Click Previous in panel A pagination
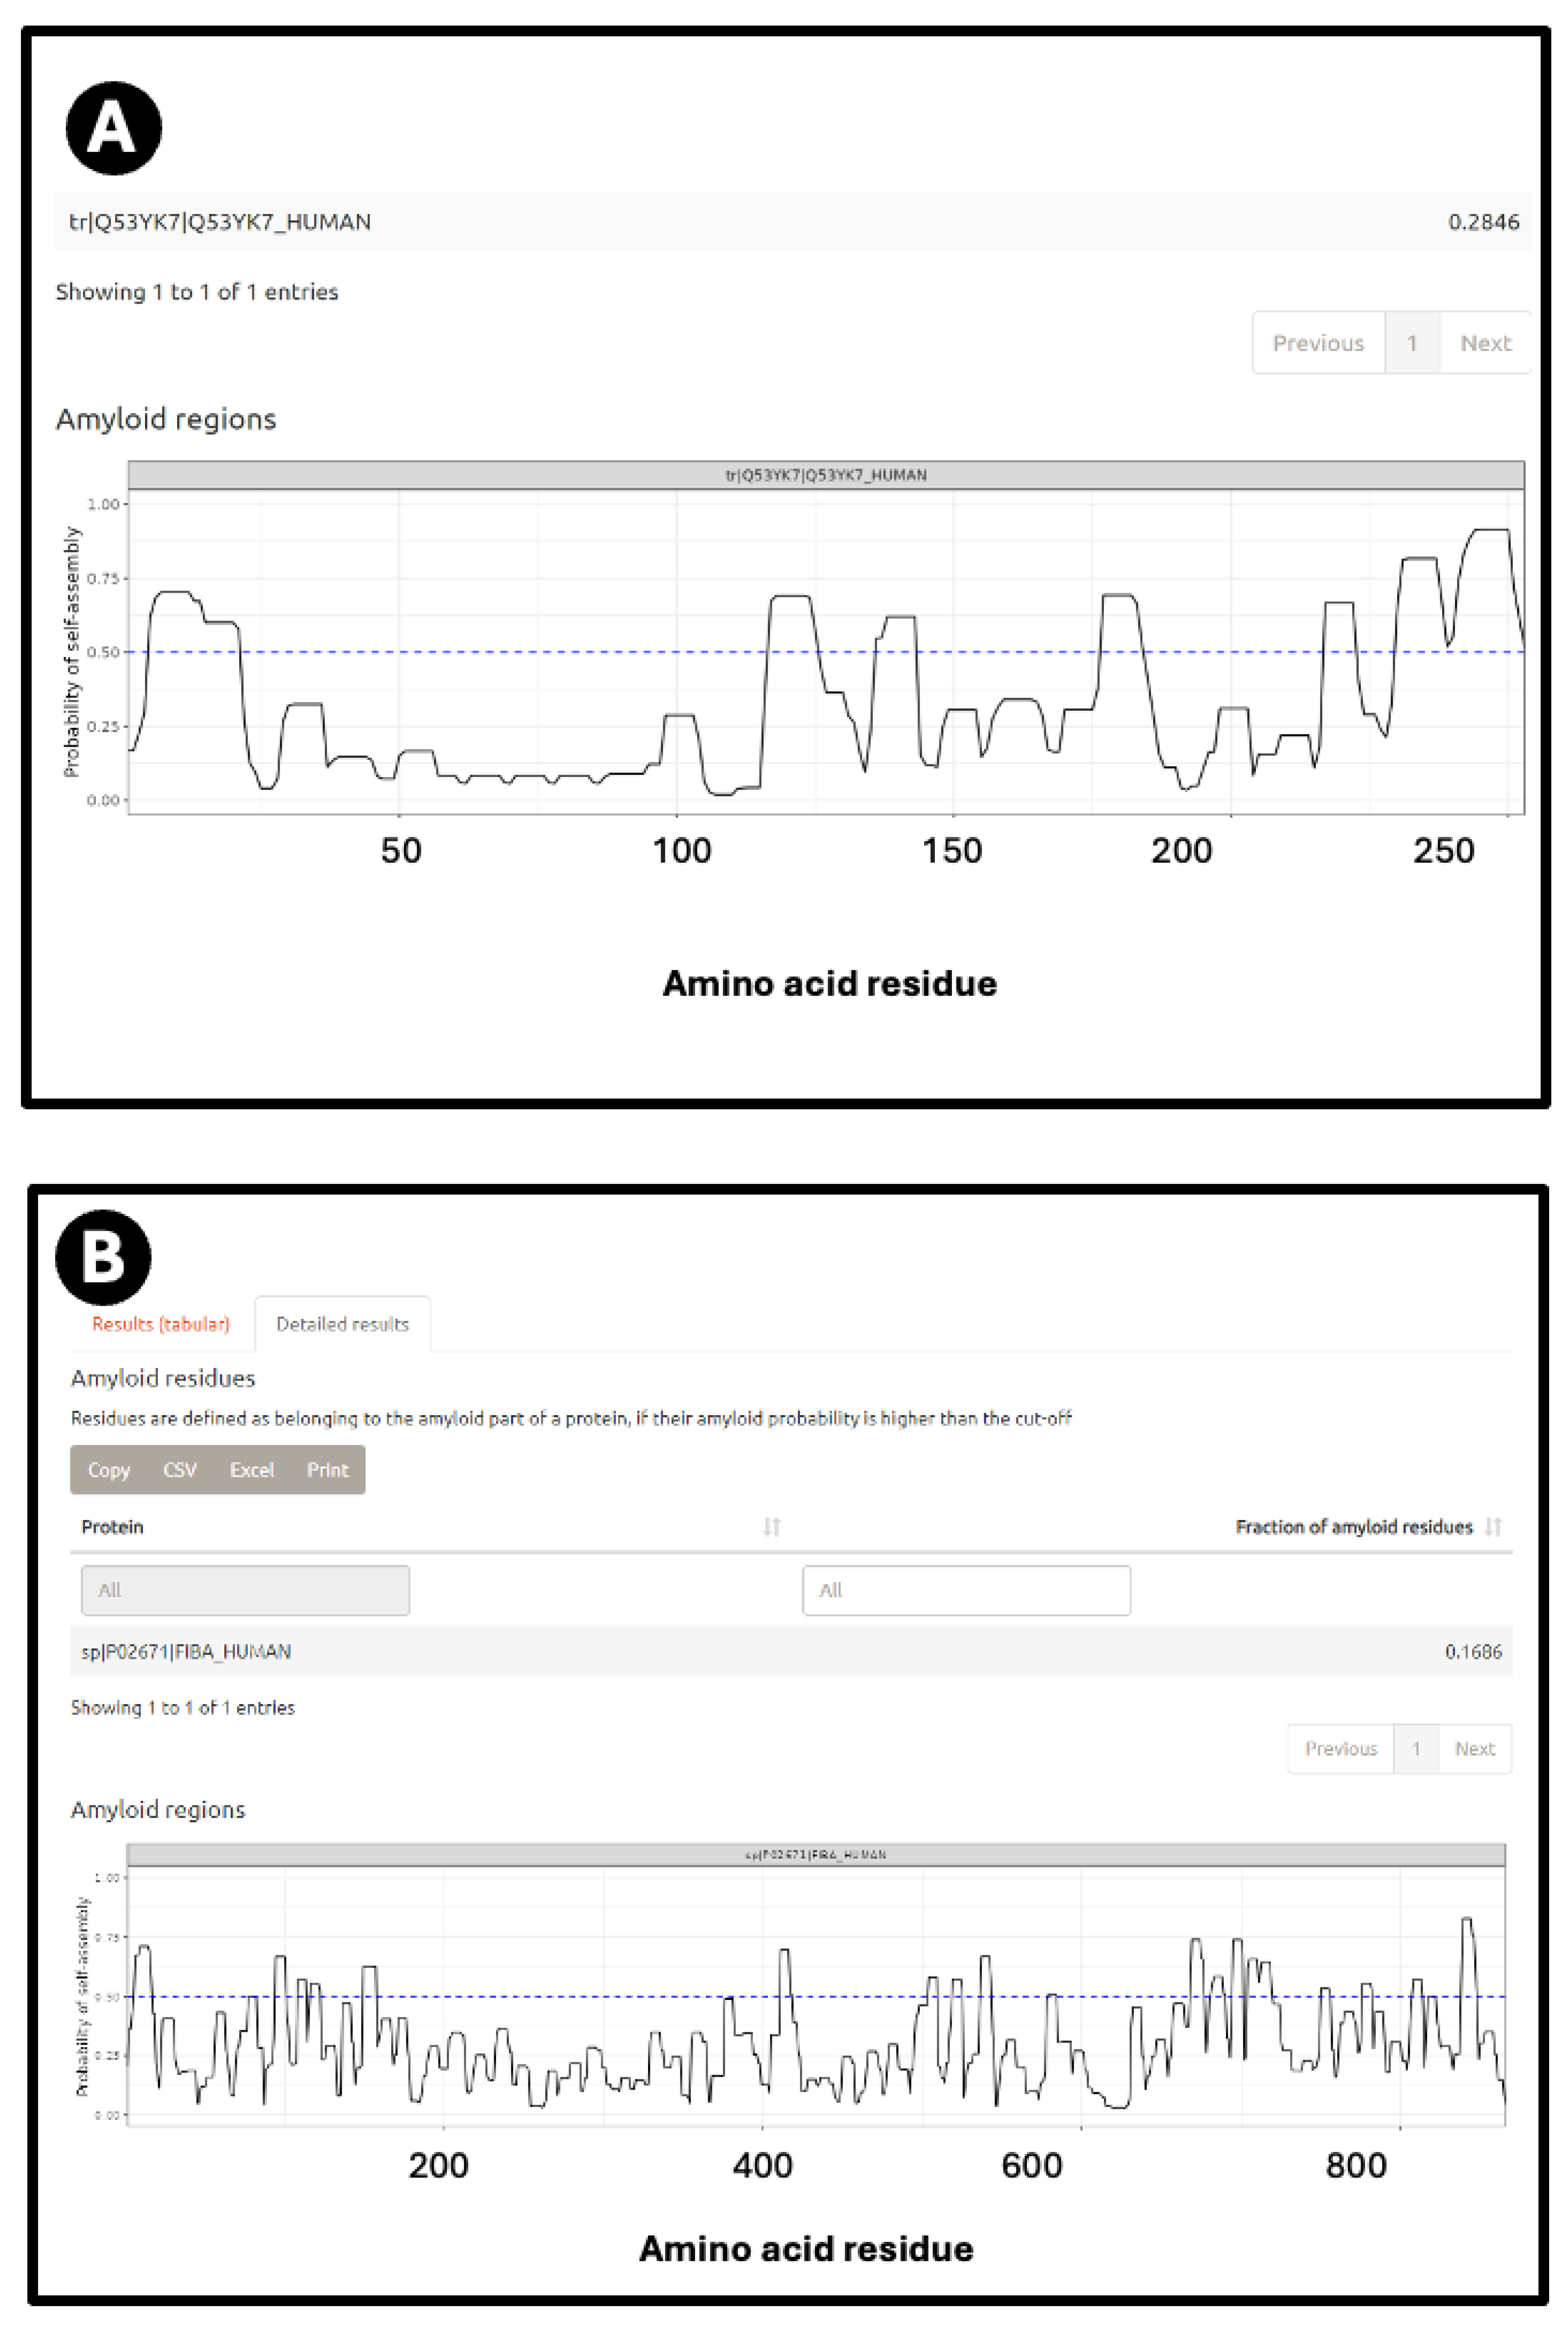This screenshot has width=1568, height=2329. coord(1318,343)
